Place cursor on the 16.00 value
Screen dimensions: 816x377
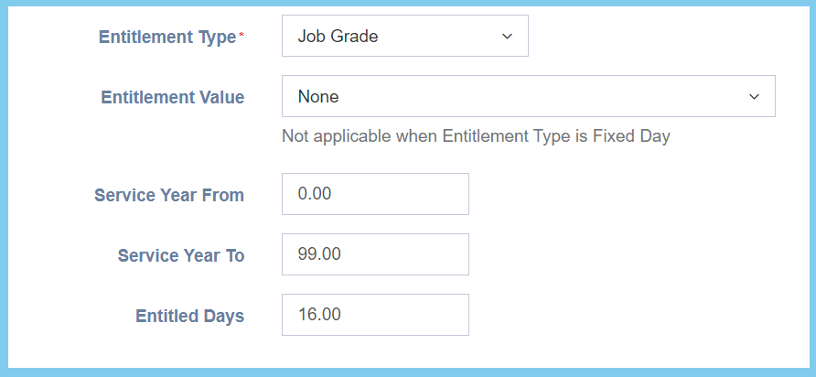tap(319, 315)
